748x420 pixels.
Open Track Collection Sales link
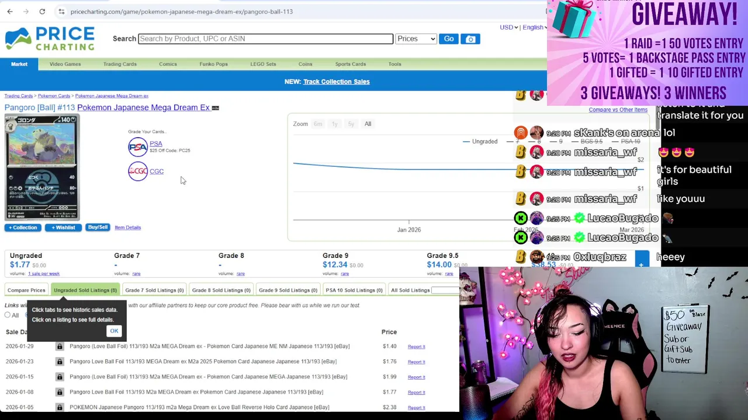pos(336,82)
